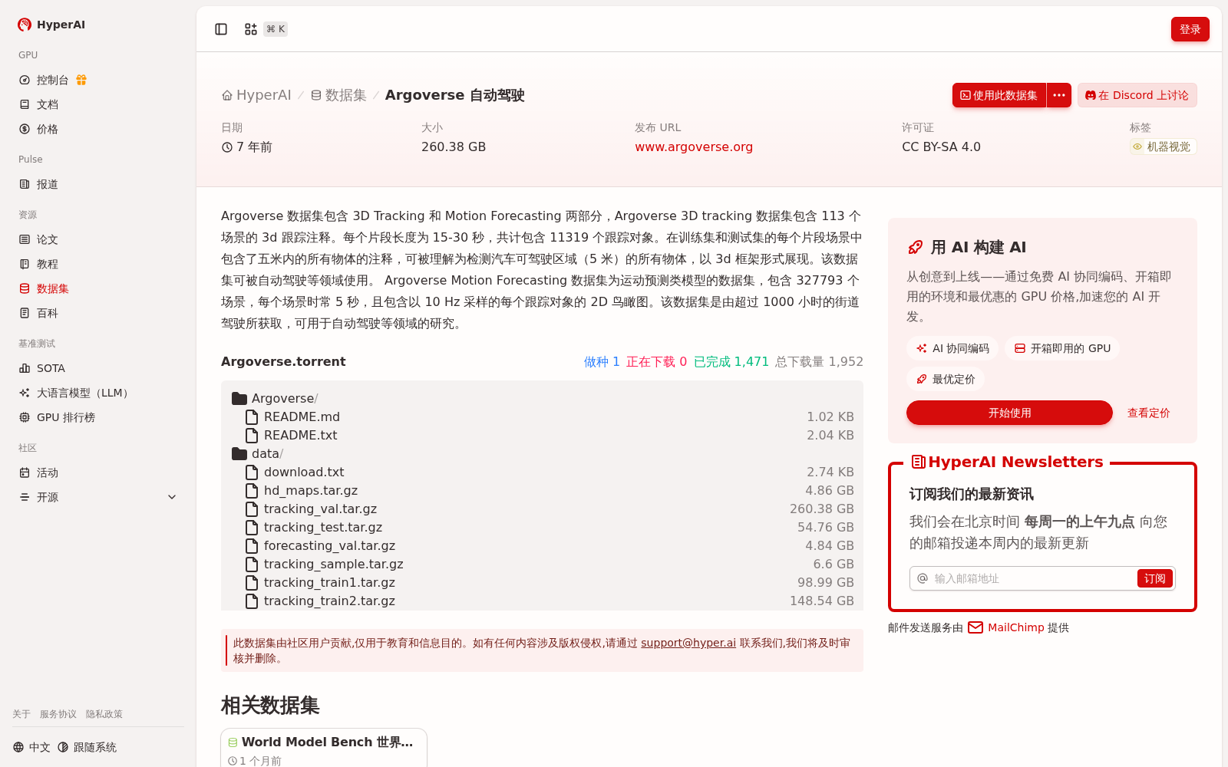This screenshot has width=1228, height=767.
Task: Click the 总下载量 1,952 stat
Action: coord(819,362)
